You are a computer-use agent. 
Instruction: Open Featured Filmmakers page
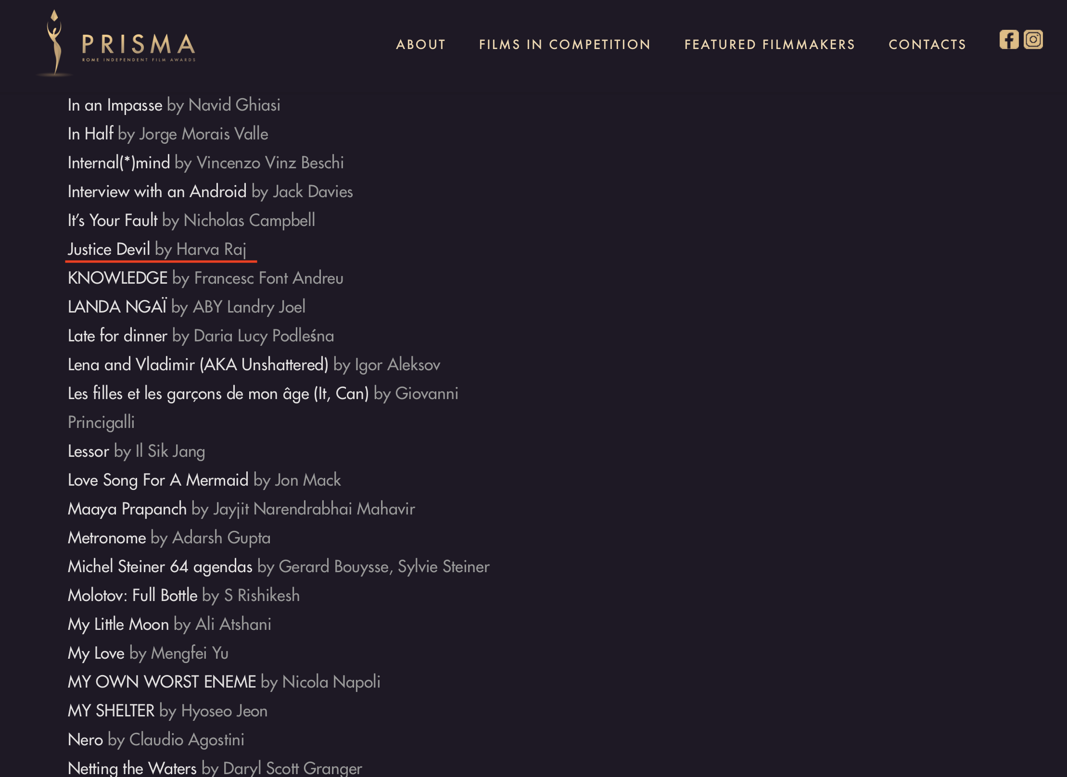(x=770, y=44)
